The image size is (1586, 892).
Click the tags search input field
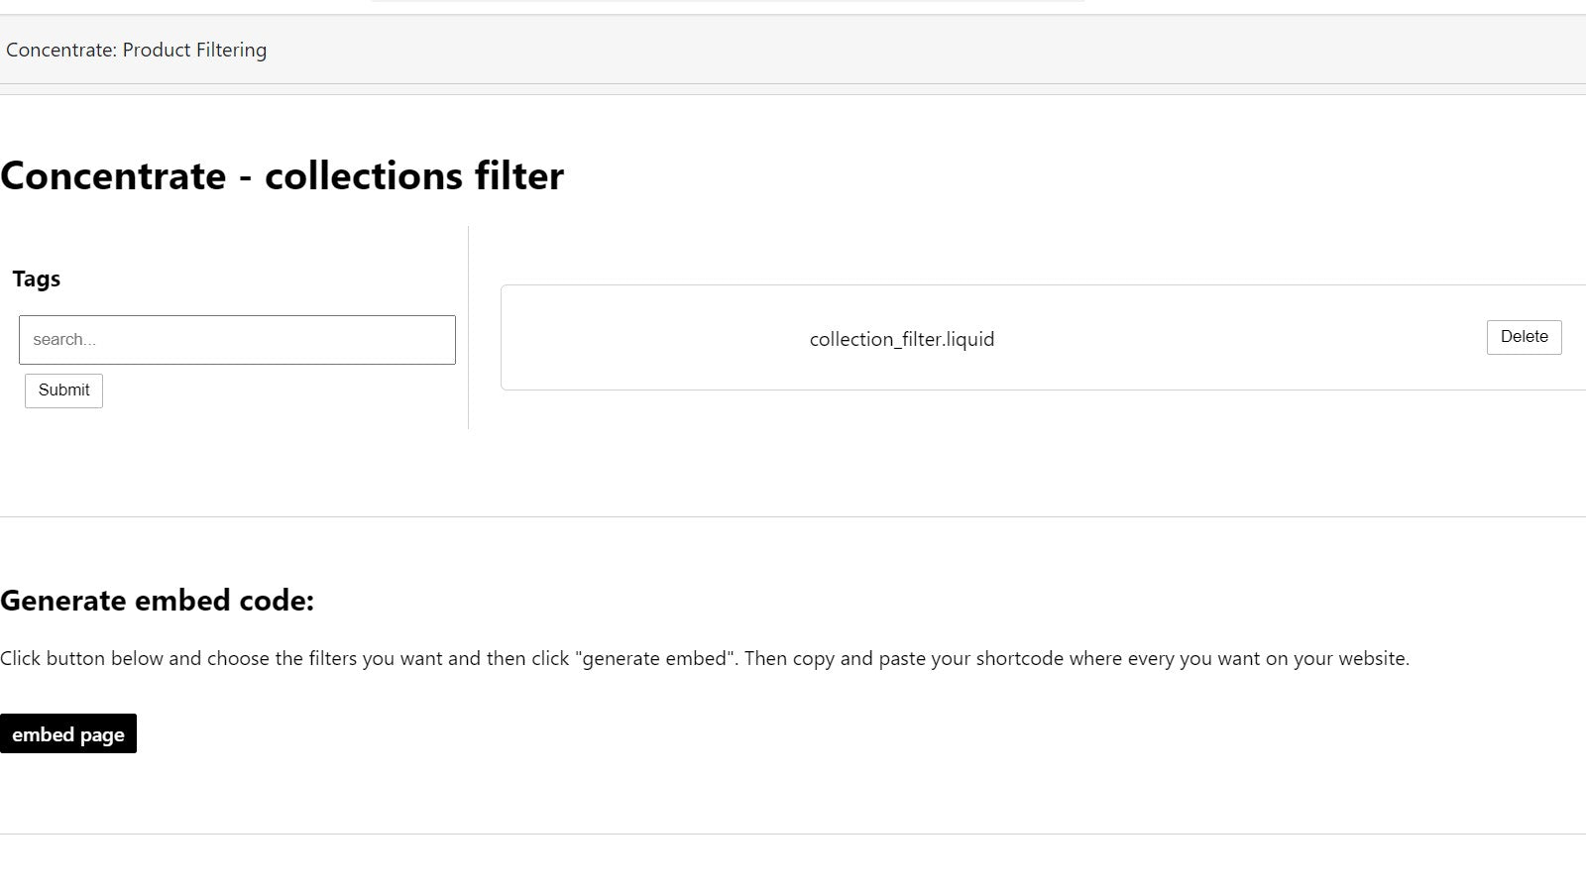[x=237, y=340]
